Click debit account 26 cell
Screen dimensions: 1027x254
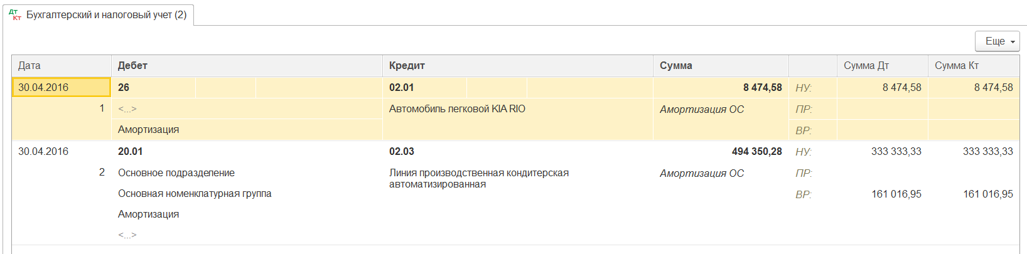coord(124,88)
